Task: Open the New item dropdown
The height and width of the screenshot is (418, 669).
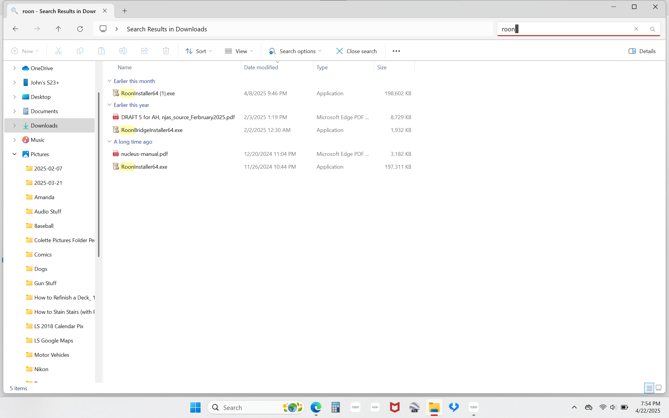Action: pyautogui.click(x=25, y=51)
